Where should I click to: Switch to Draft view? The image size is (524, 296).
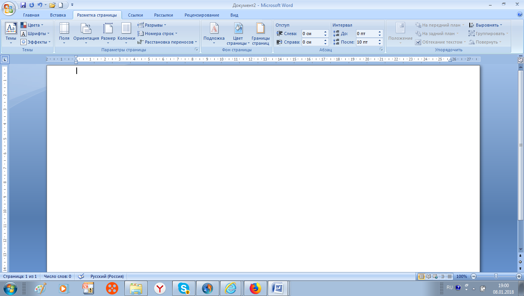point(449,276)
